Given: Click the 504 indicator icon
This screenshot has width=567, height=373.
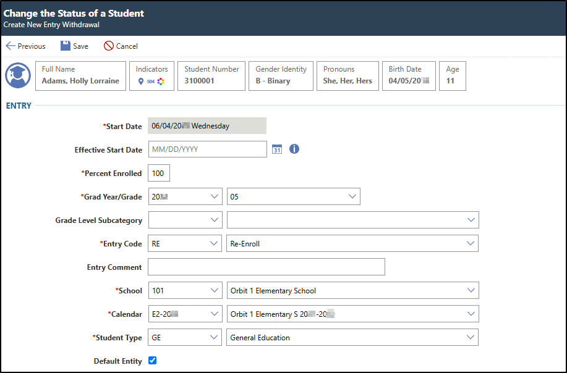Looking at the screenshot, I should [x=150, y=82].
